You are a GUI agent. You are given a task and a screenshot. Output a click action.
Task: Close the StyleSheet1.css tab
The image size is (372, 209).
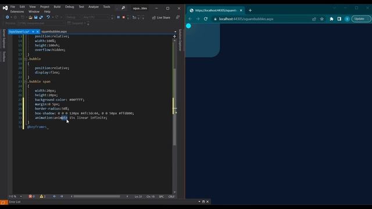pyautogui.click(x=37, y=31)
